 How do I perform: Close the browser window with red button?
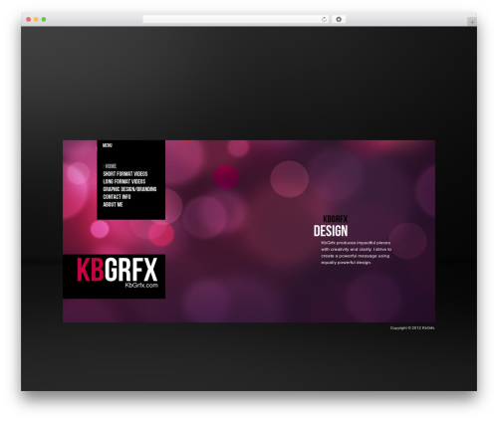pyautogui.click(x=29, y=19)
